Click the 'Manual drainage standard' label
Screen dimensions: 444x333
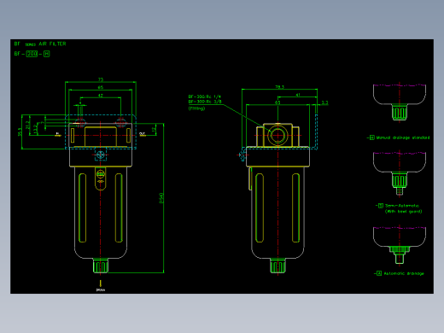(402, 137)
